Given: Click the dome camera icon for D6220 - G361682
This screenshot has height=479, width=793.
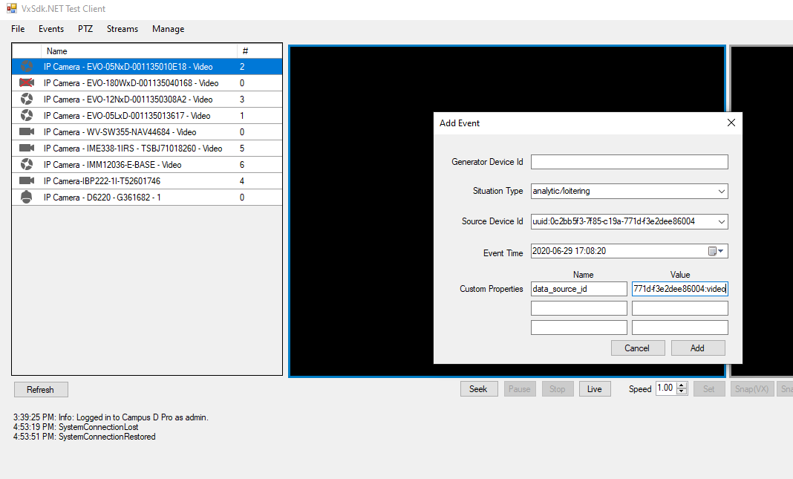Looking at the screenshot, I should coord(26,198).
